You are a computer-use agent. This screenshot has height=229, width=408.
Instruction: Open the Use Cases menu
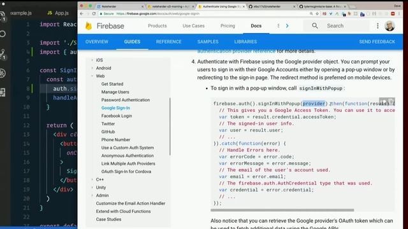(x=193, y=25)
